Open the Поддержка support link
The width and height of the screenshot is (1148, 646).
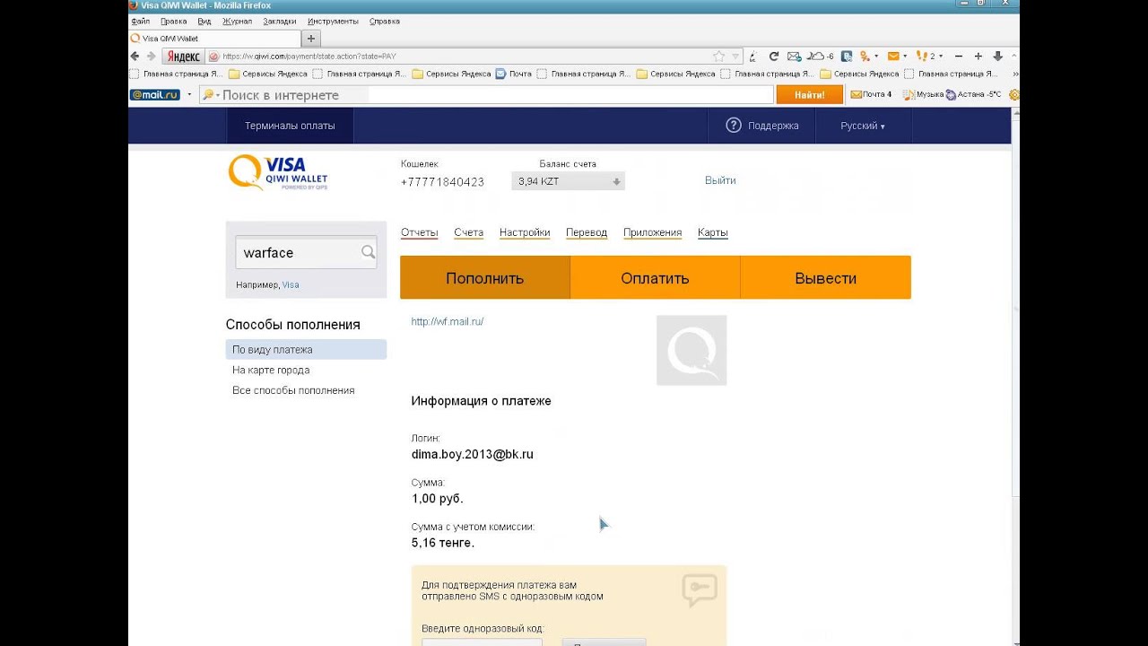tap(761, 126)
